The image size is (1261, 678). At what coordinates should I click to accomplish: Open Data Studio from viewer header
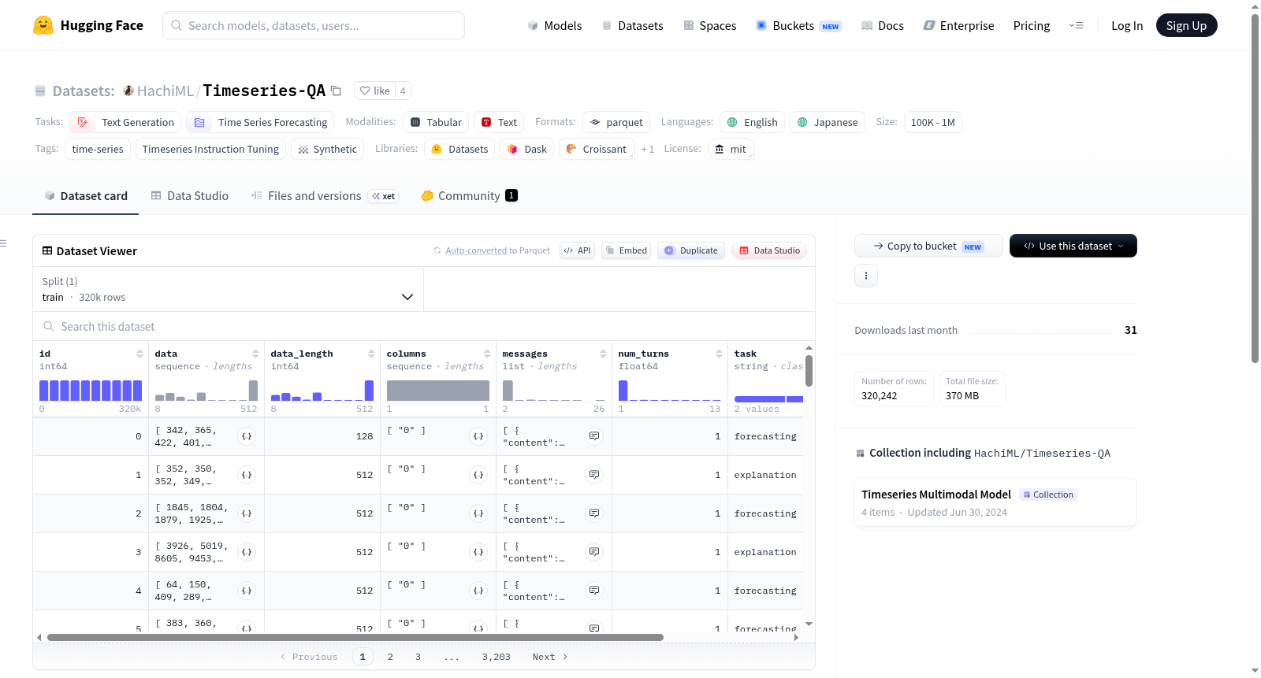(769, 250)
